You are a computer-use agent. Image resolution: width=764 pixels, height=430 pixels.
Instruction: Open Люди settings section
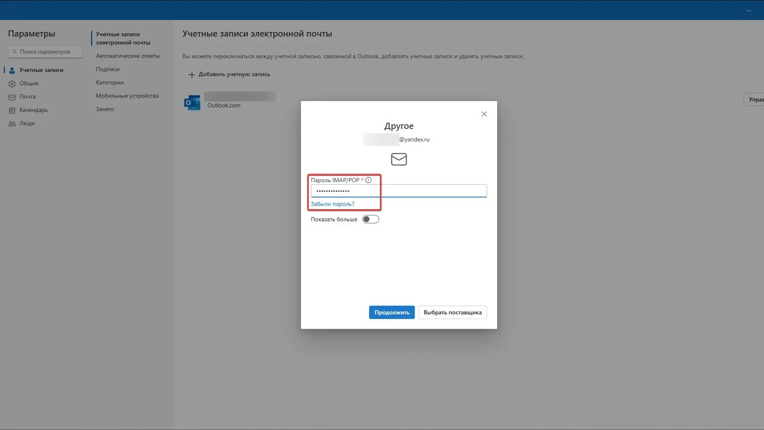point(27,123)
